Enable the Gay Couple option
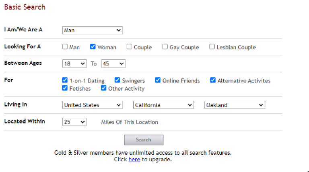 click(165, 47)
